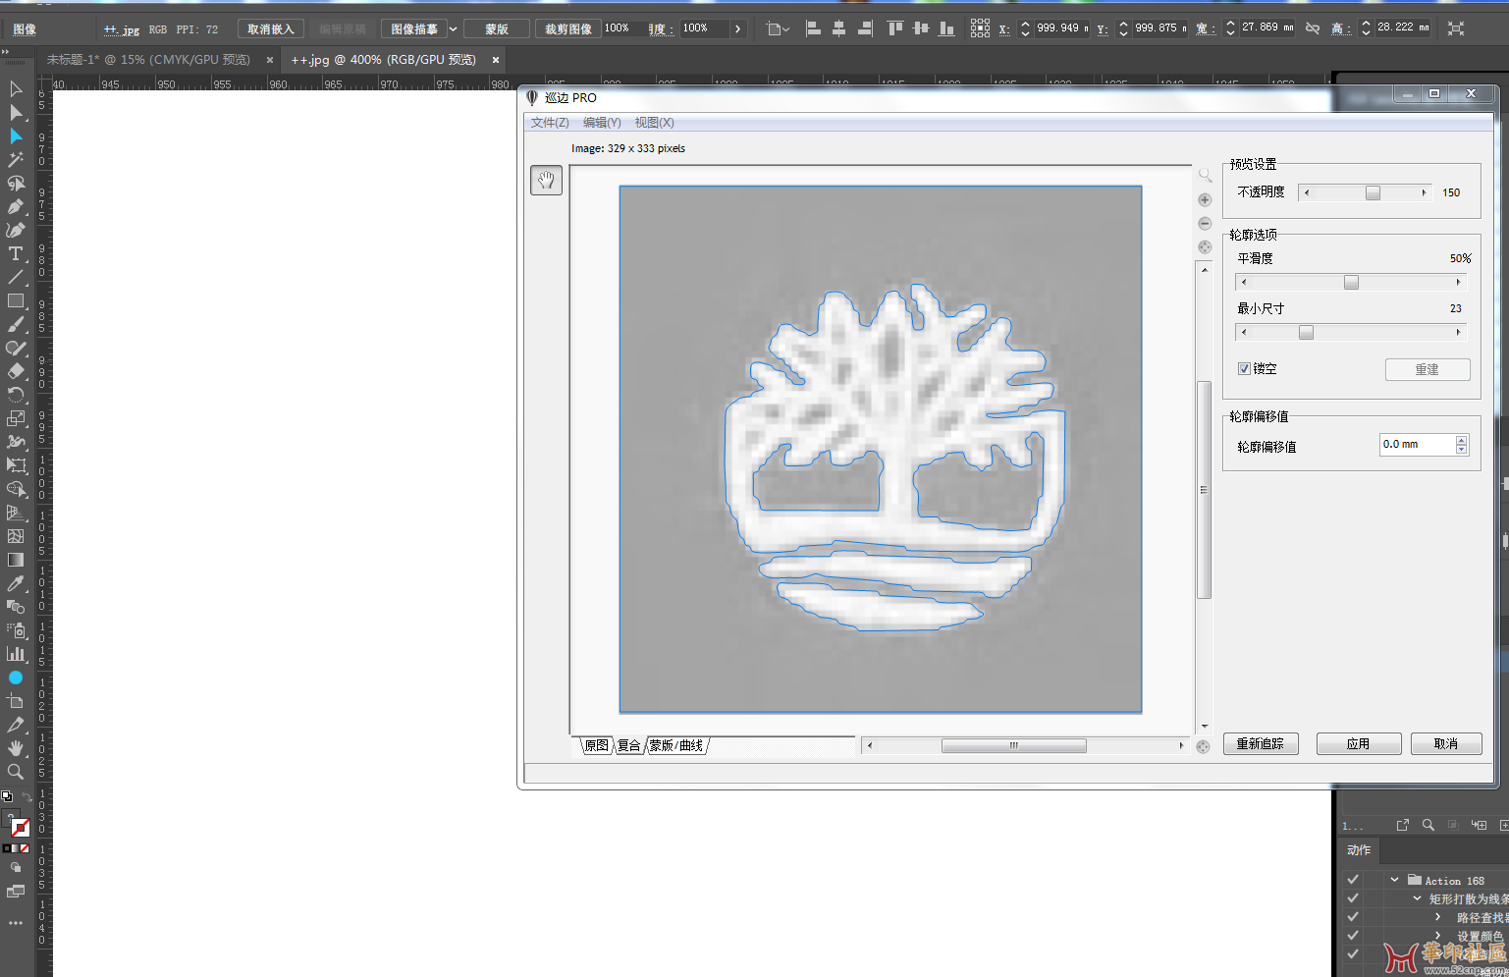Click the hand pan tool in 巡边 PRO
The height and width of the screenshot is (977, 1509).
[x=546, y=180]
